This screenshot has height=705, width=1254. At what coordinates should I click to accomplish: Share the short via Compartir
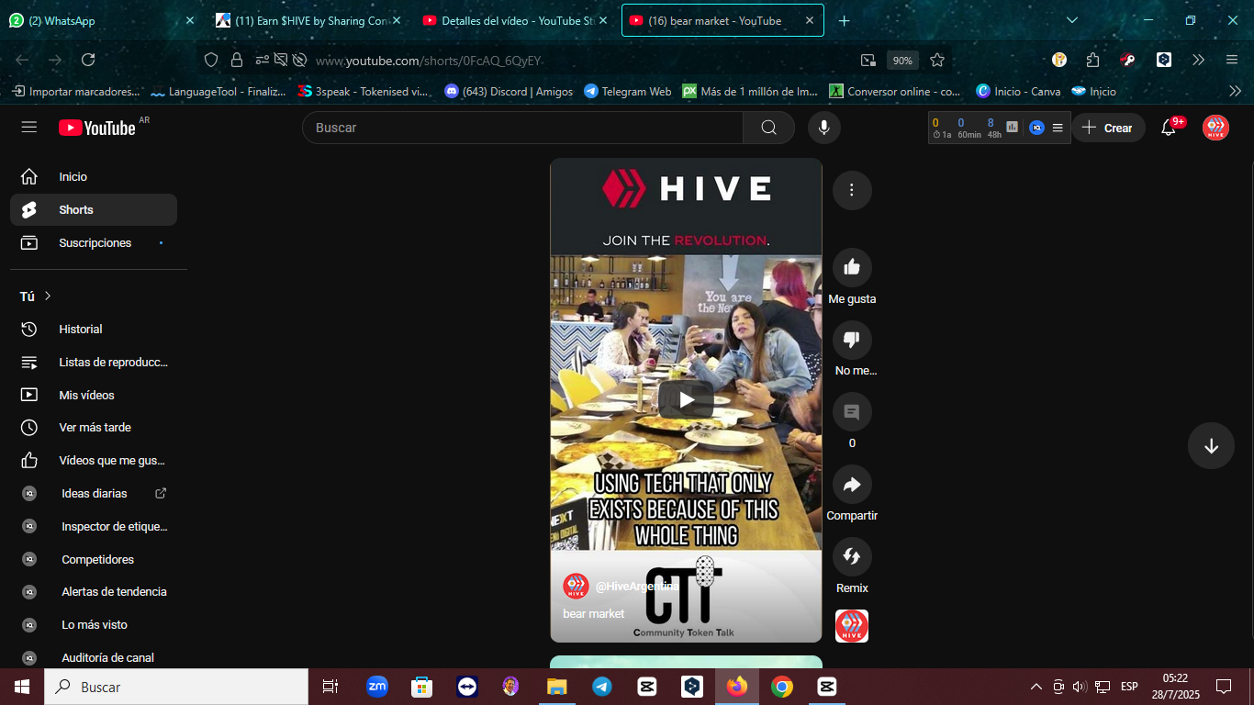coord(852,484)
